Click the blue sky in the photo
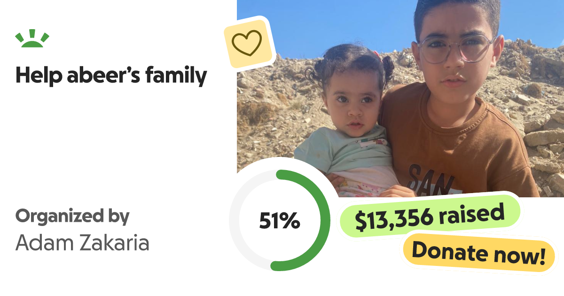Screen dimensions: 564x296 coord(329,19)
